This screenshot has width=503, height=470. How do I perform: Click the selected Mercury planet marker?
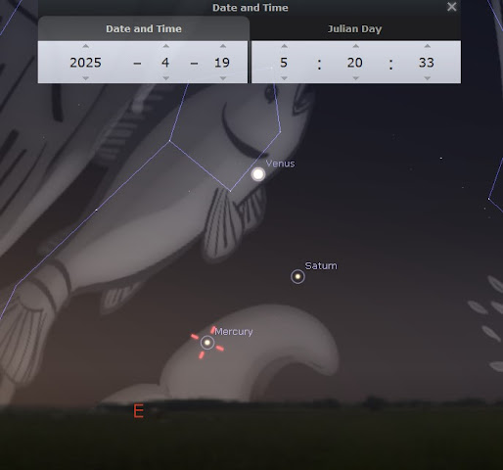click(207, 343)
